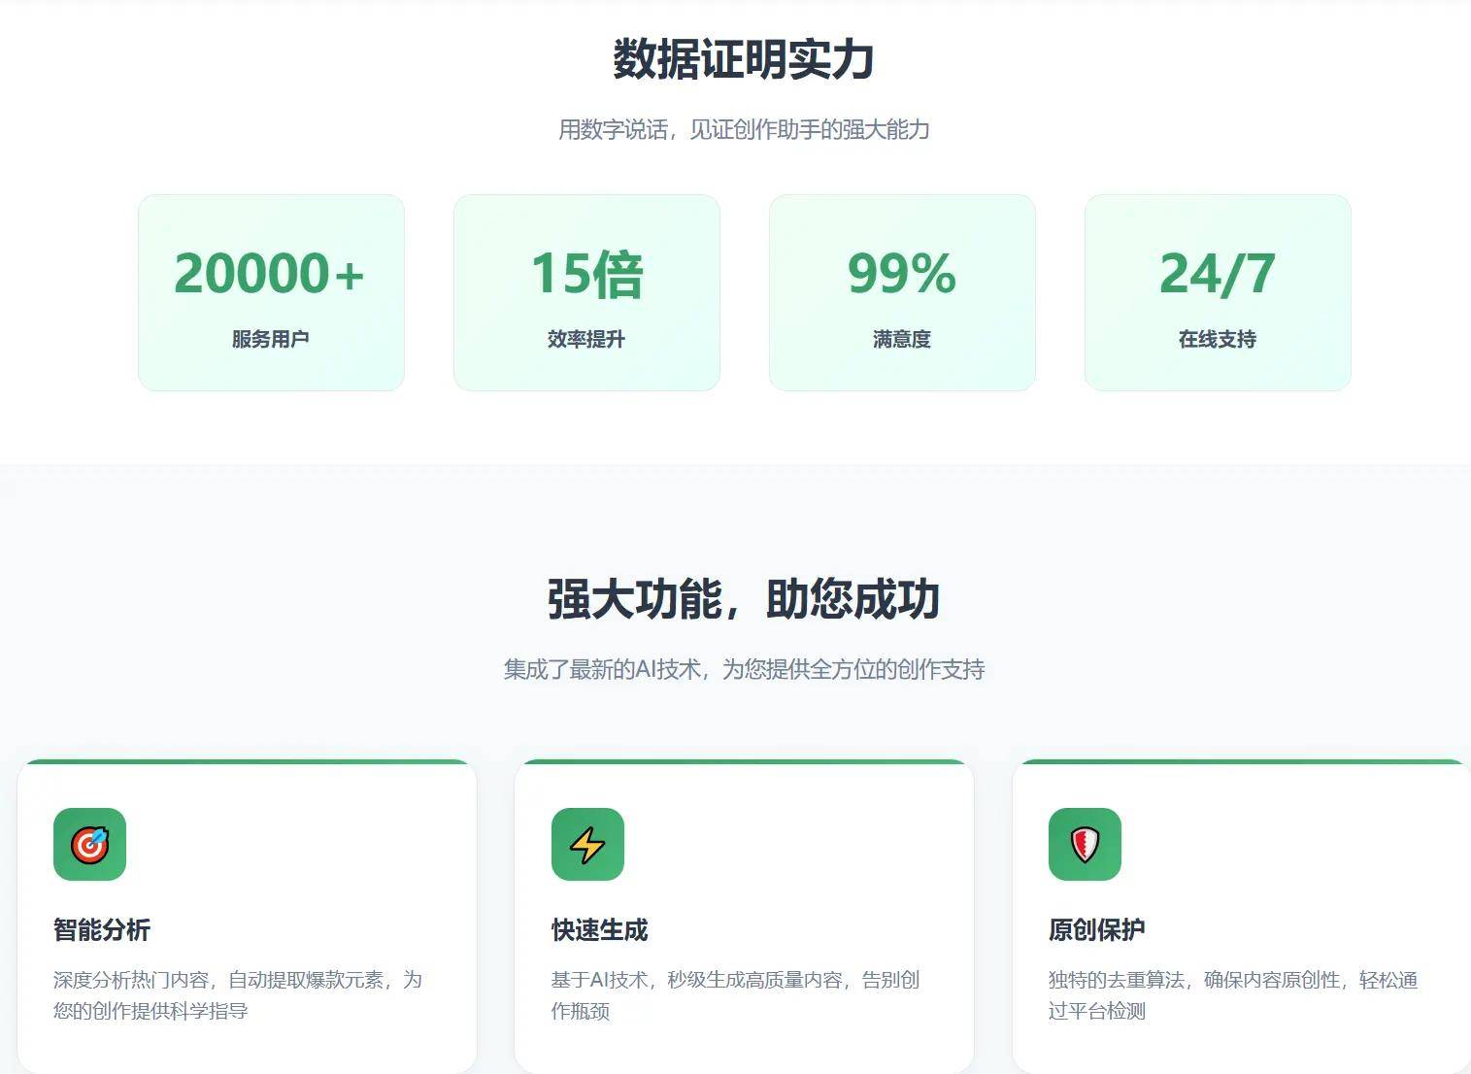Click the 强大功能，助您成功 heading
Viewport: 1471px width, 1074px height.
tap(744, 598)
